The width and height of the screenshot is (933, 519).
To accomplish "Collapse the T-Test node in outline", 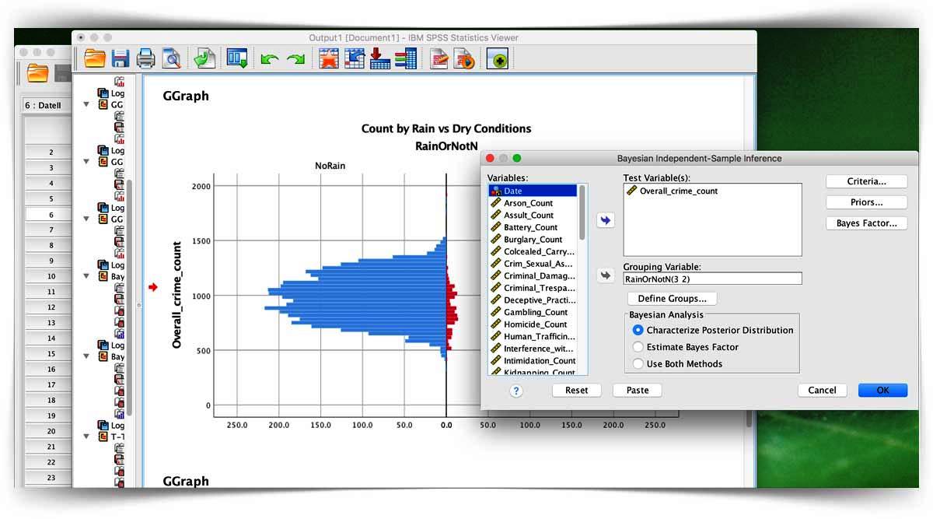I will coord(87,437).
